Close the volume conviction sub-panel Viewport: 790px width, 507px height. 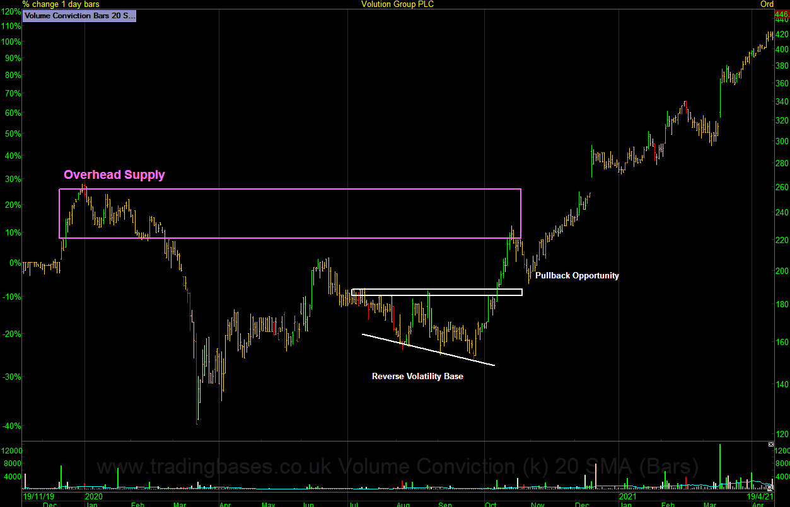coord(770,445)
